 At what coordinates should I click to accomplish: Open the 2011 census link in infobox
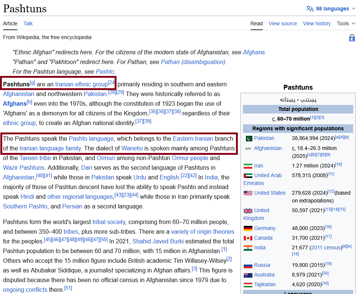(x=326, y=248)
